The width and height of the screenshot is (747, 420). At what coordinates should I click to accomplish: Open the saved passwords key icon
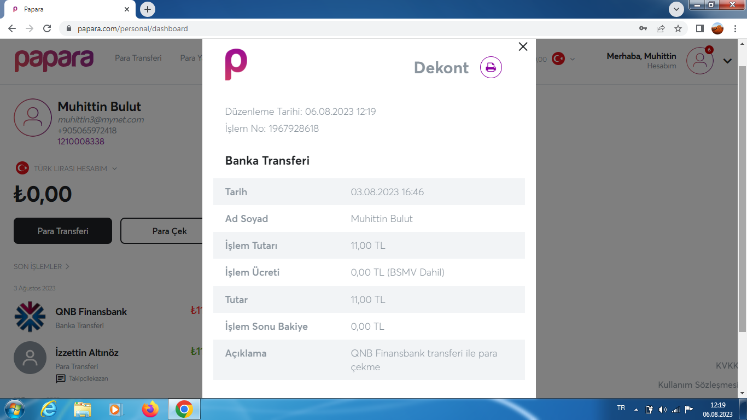coord(643,28)
